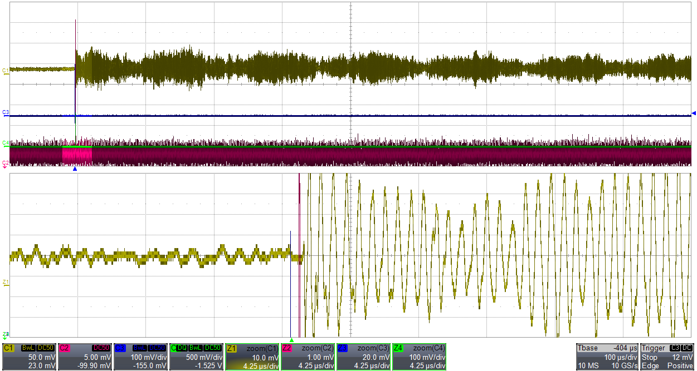Viewport: 697px width, 371px height.
Task: Click the '50.0 mV' scale in C1
Action: pyautogui.click(x=42, y=357)
